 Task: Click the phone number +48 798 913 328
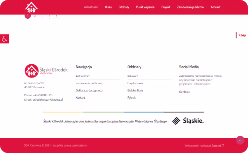pos(43,95)
